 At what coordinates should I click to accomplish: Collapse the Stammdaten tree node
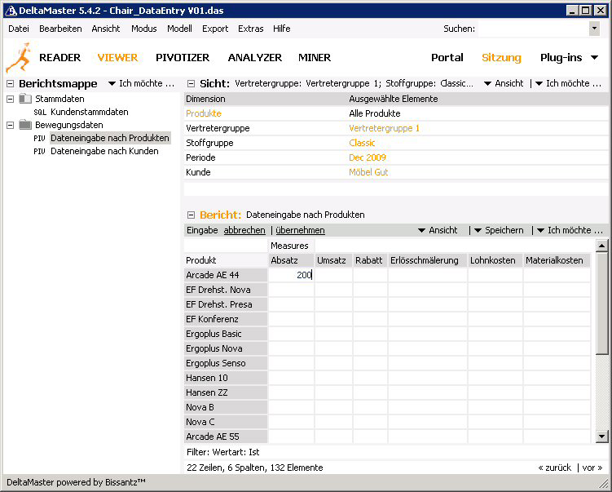click(10, 99)
